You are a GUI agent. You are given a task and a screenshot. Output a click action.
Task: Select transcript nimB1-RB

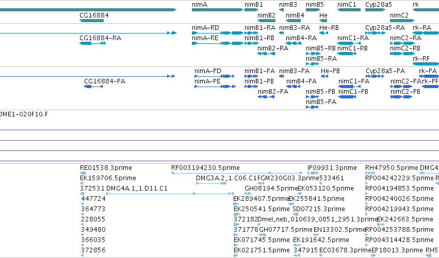click(251, 43)
